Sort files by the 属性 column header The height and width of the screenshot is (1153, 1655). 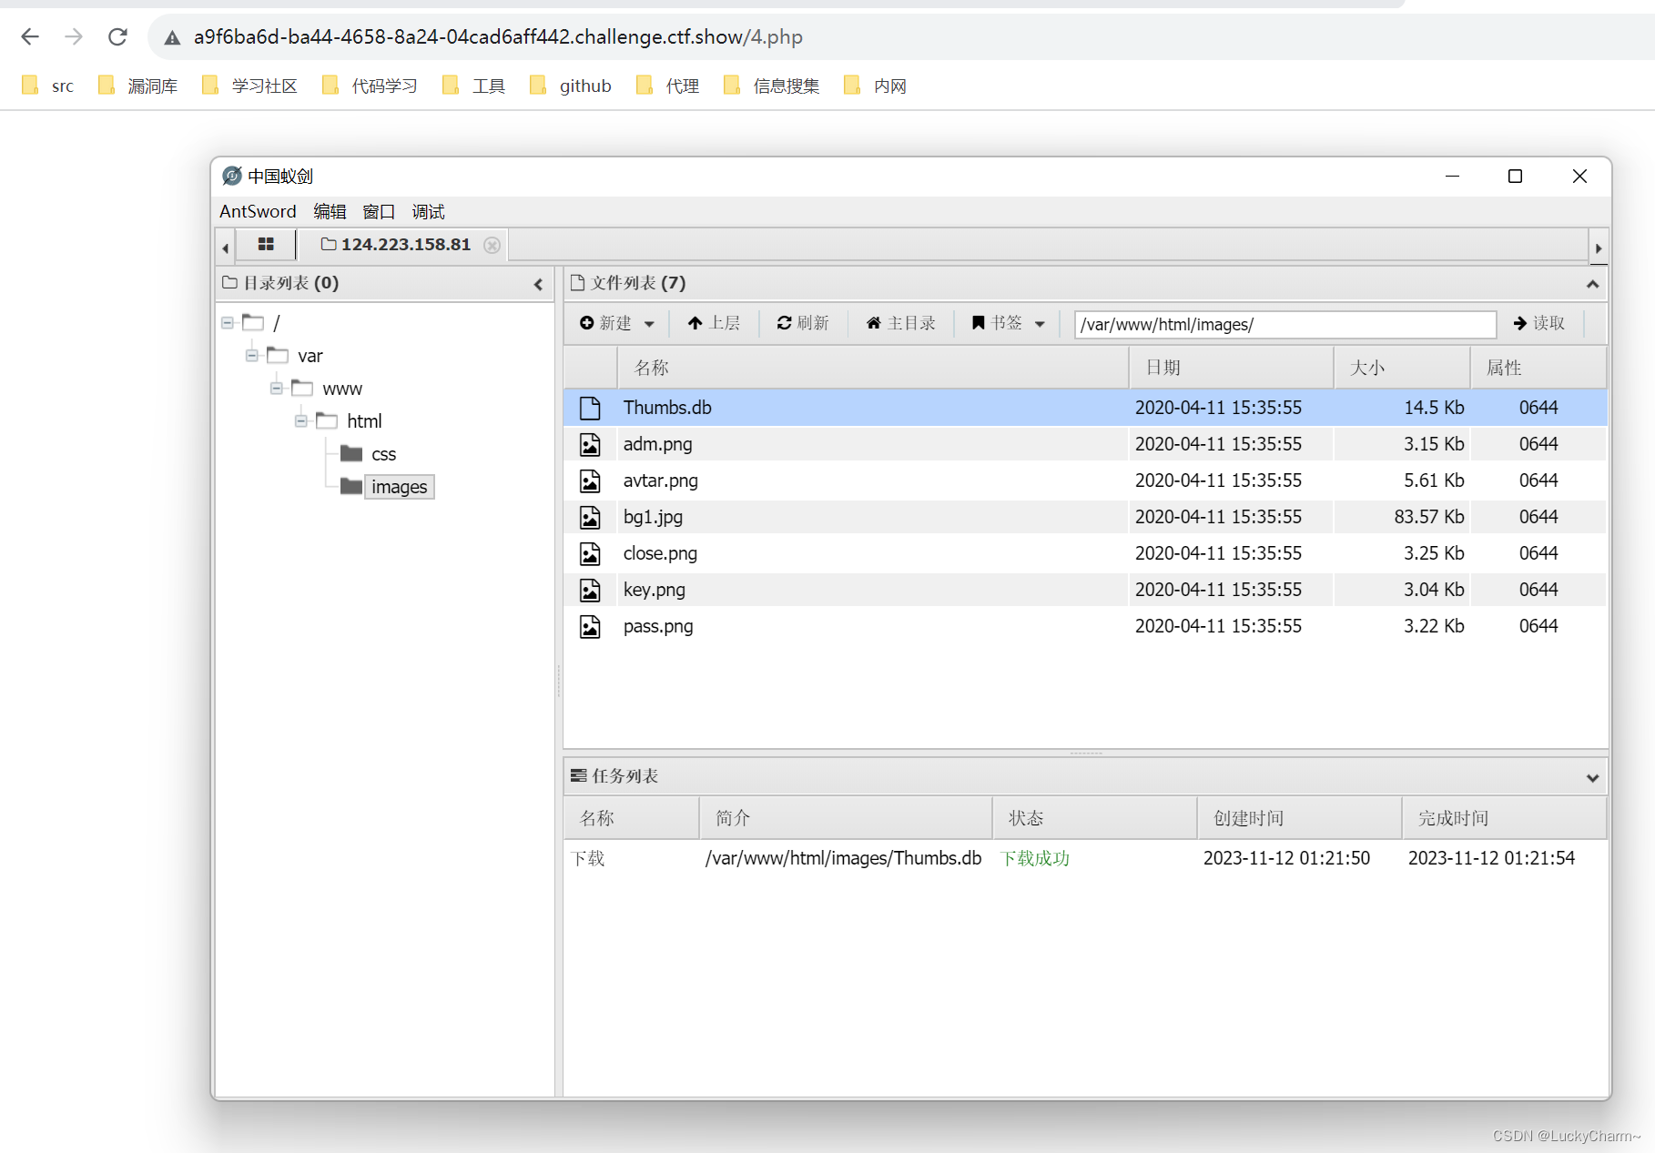[x=1538, y=368]
